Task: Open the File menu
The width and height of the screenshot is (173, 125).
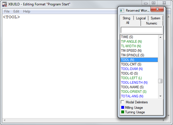Action: point(7,11)
